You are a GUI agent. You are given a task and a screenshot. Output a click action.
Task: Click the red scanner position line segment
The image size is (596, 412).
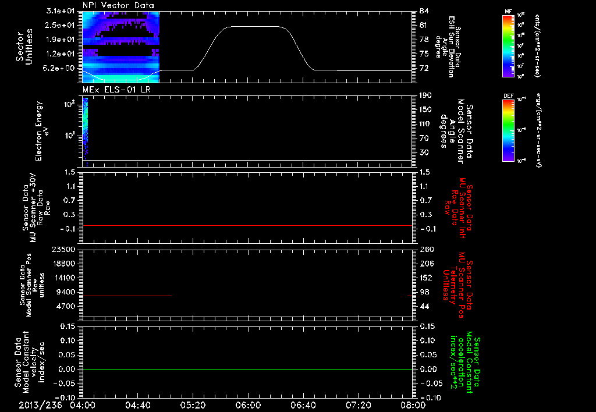pyautogui.click(x=127, y=296)
